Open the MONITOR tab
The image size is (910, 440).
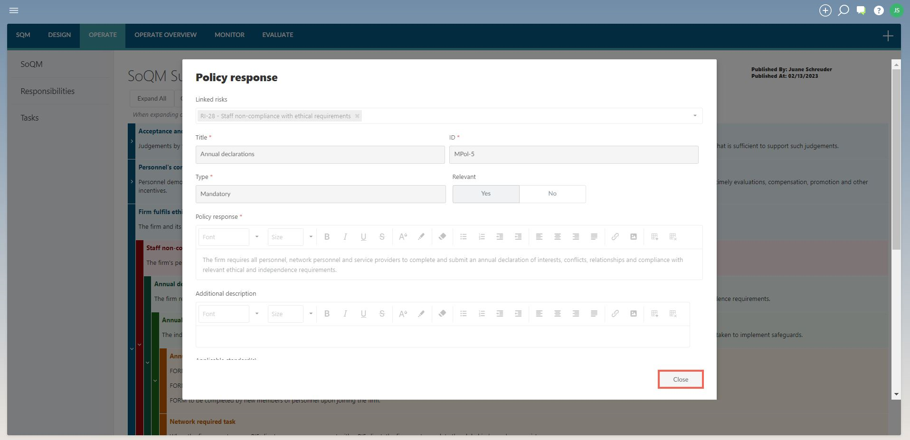point(229,35)
